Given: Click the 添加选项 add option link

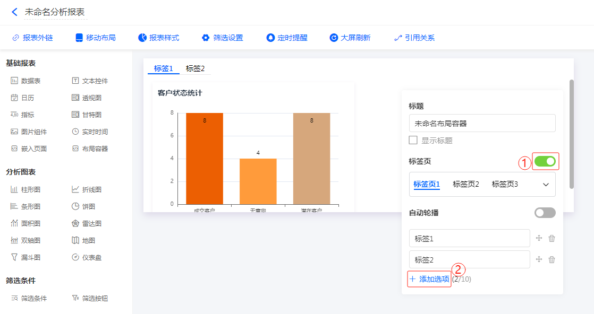Looking at the screenshot, I should click(429, 279).
